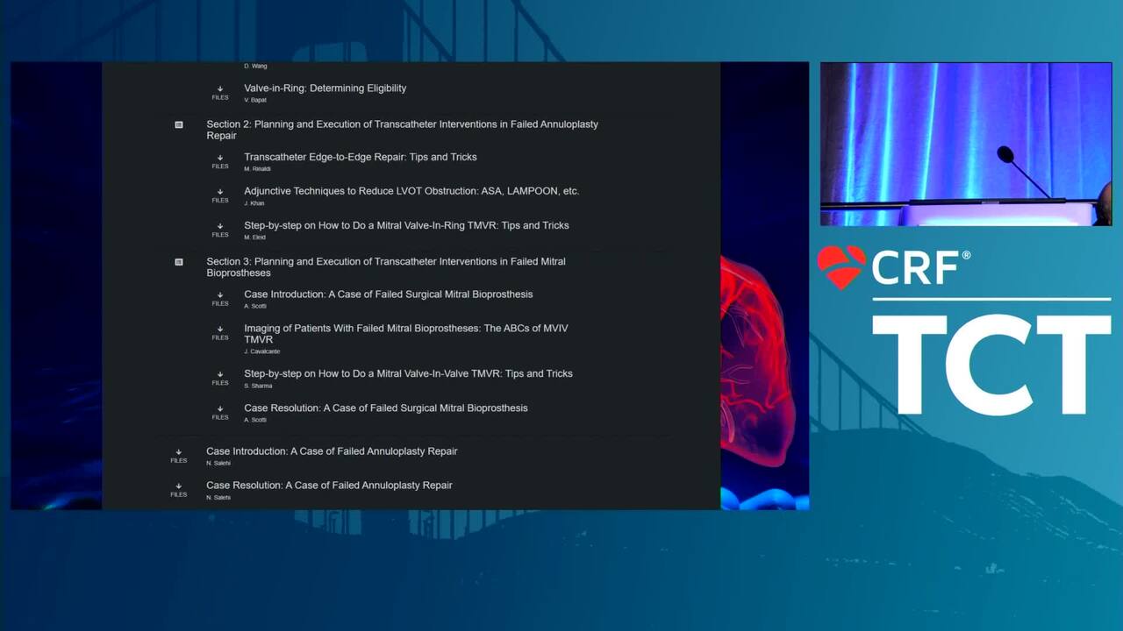Collapse Section 3 using its square icon

pyautogui.click(x=179, y=262)
